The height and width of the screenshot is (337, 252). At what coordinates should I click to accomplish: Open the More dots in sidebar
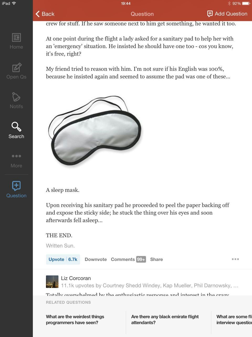tap(16, 156)
